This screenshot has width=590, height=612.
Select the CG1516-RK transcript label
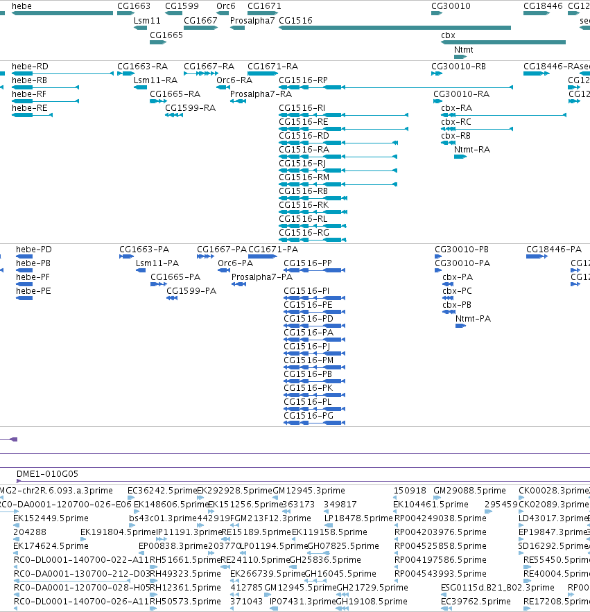(304, 205)
